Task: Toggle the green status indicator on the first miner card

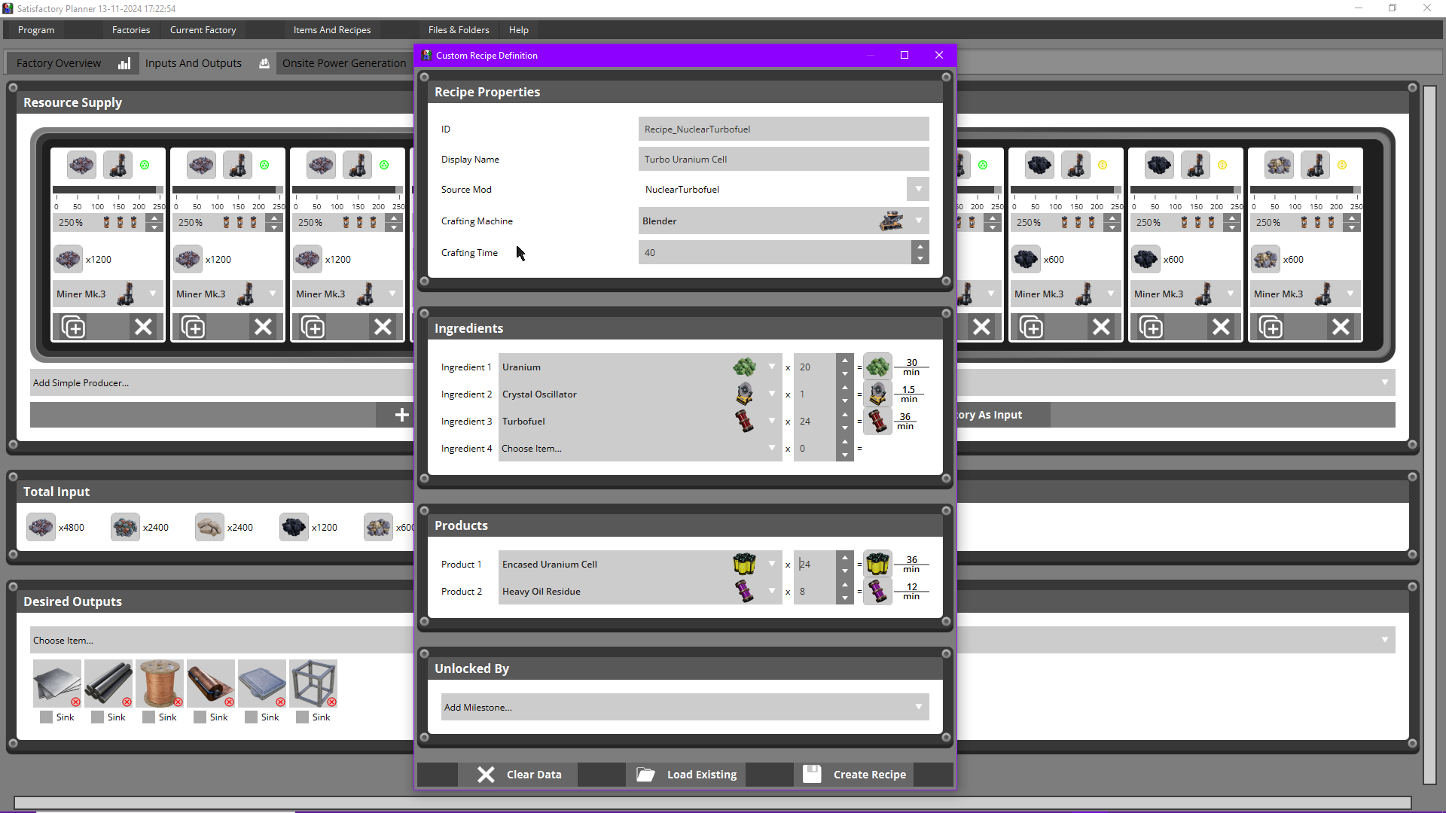Action: point(145,165)
